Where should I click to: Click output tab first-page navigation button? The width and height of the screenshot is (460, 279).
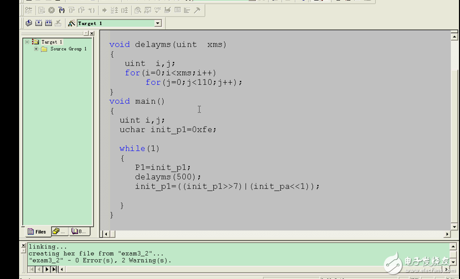[31, 269]
